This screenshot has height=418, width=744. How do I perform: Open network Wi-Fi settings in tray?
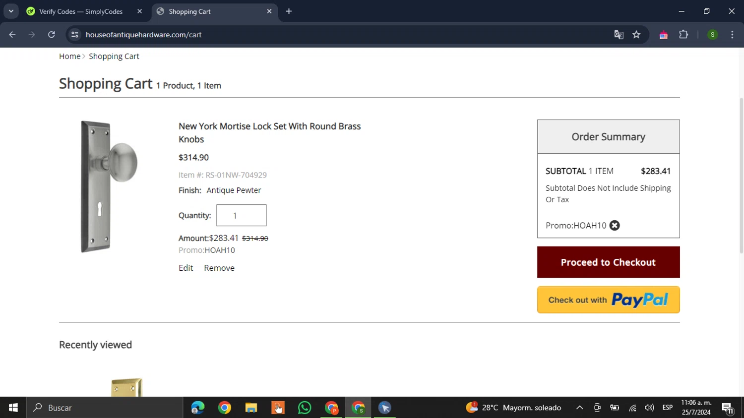pyautogui.click(x=632, y=408)
